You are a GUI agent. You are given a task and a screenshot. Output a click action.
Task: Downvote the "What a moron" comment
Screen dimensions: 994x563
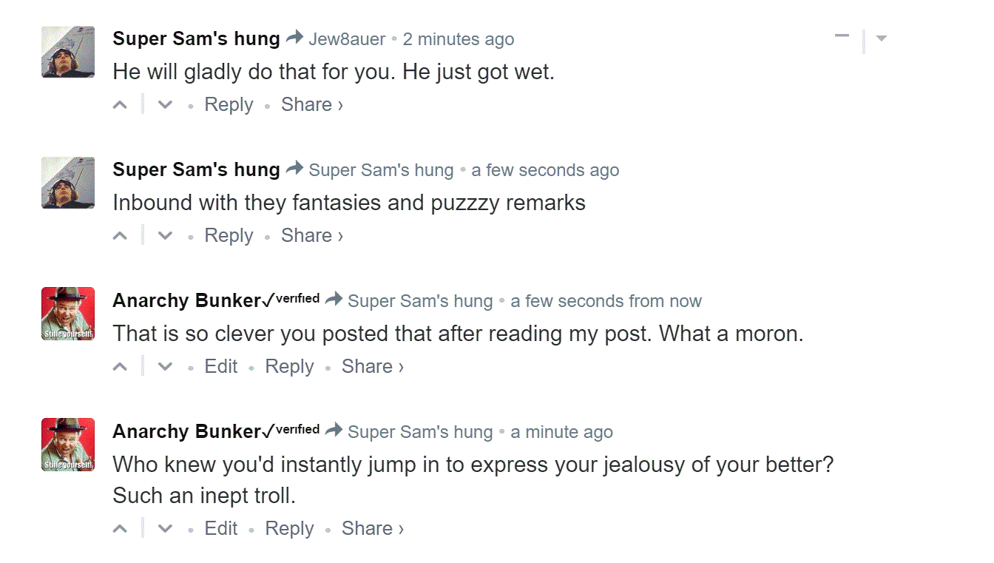pyautogui.click(x=166, y=367)
